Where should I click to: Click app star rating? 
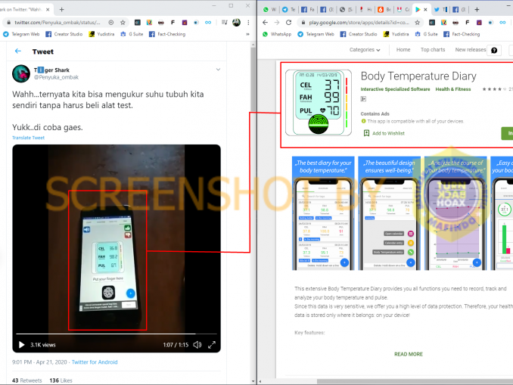[493, 89]
